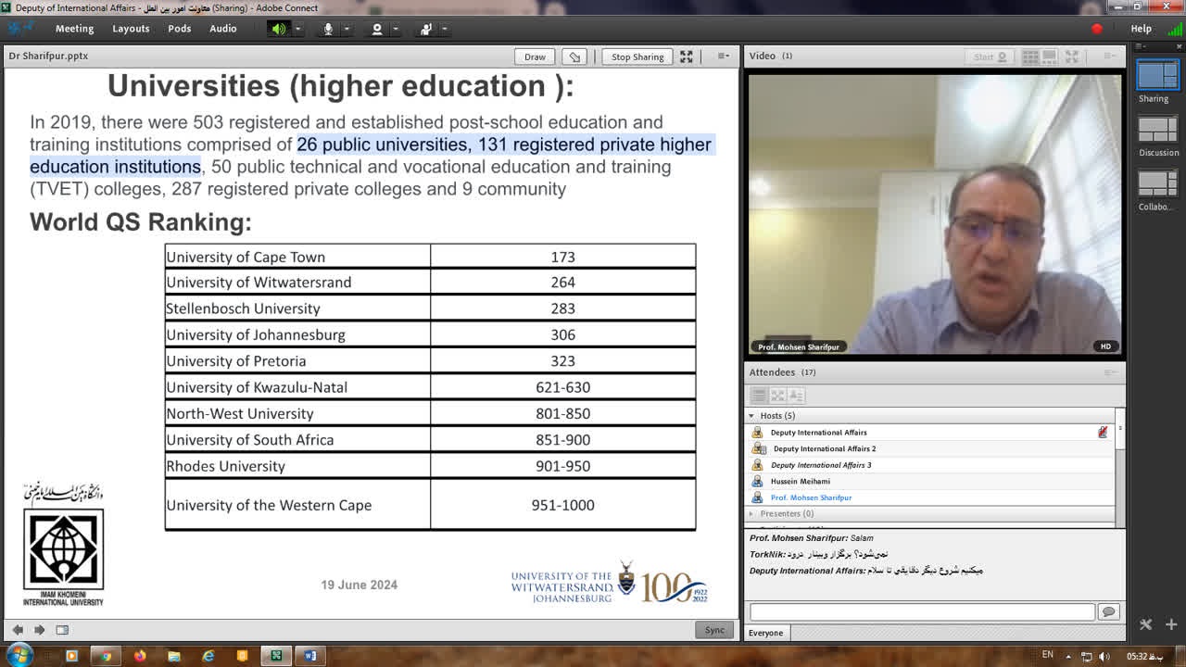Open the Pods menu
This screenshot has width=1186, height=667.
pos(179,29)
